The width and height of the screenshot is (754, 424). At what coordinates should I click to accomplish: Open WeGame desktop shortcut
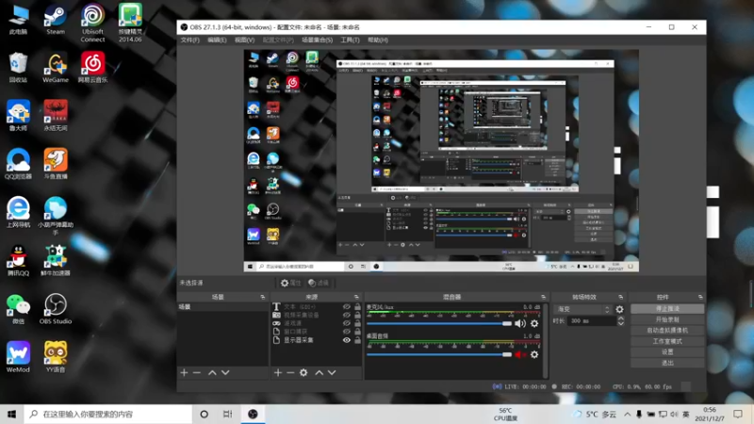(x=56, y=68)
